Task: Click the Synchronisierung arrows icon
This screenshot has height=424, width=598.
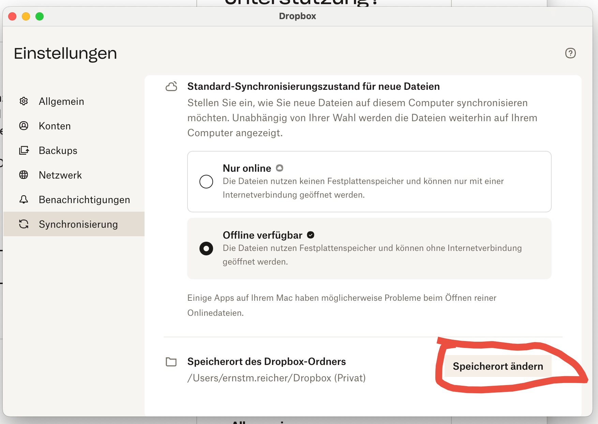Action: (24, 224)
